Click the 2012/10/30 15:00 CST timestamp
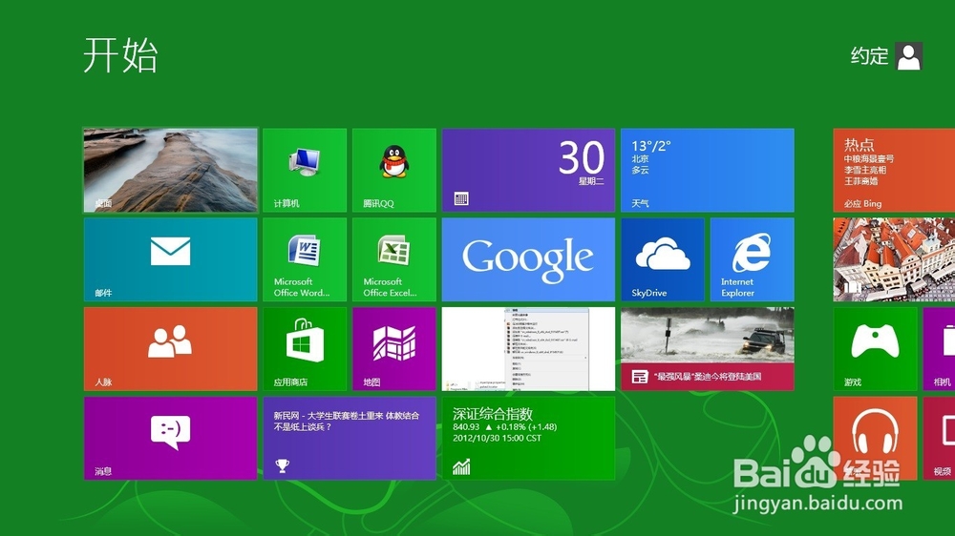The image size is (955, 536). [x=497, y=438]
